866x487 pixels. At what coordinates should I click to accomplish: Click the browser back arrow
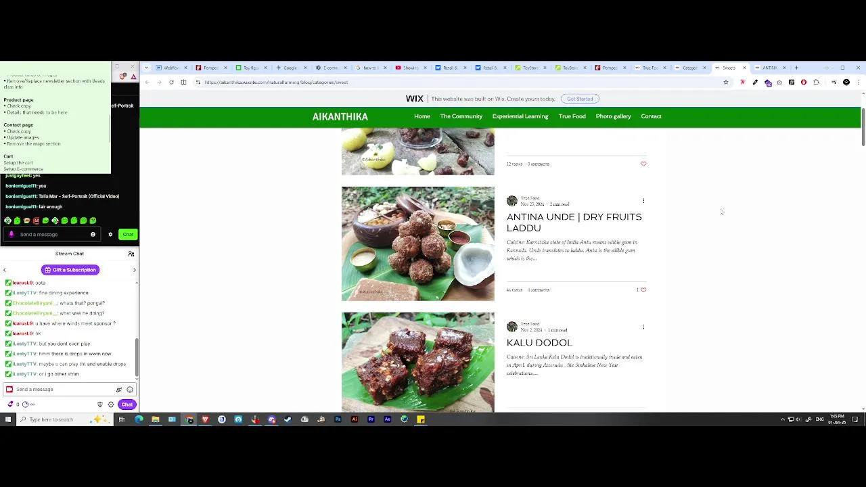pyautogui.click(x=147, y=83)
